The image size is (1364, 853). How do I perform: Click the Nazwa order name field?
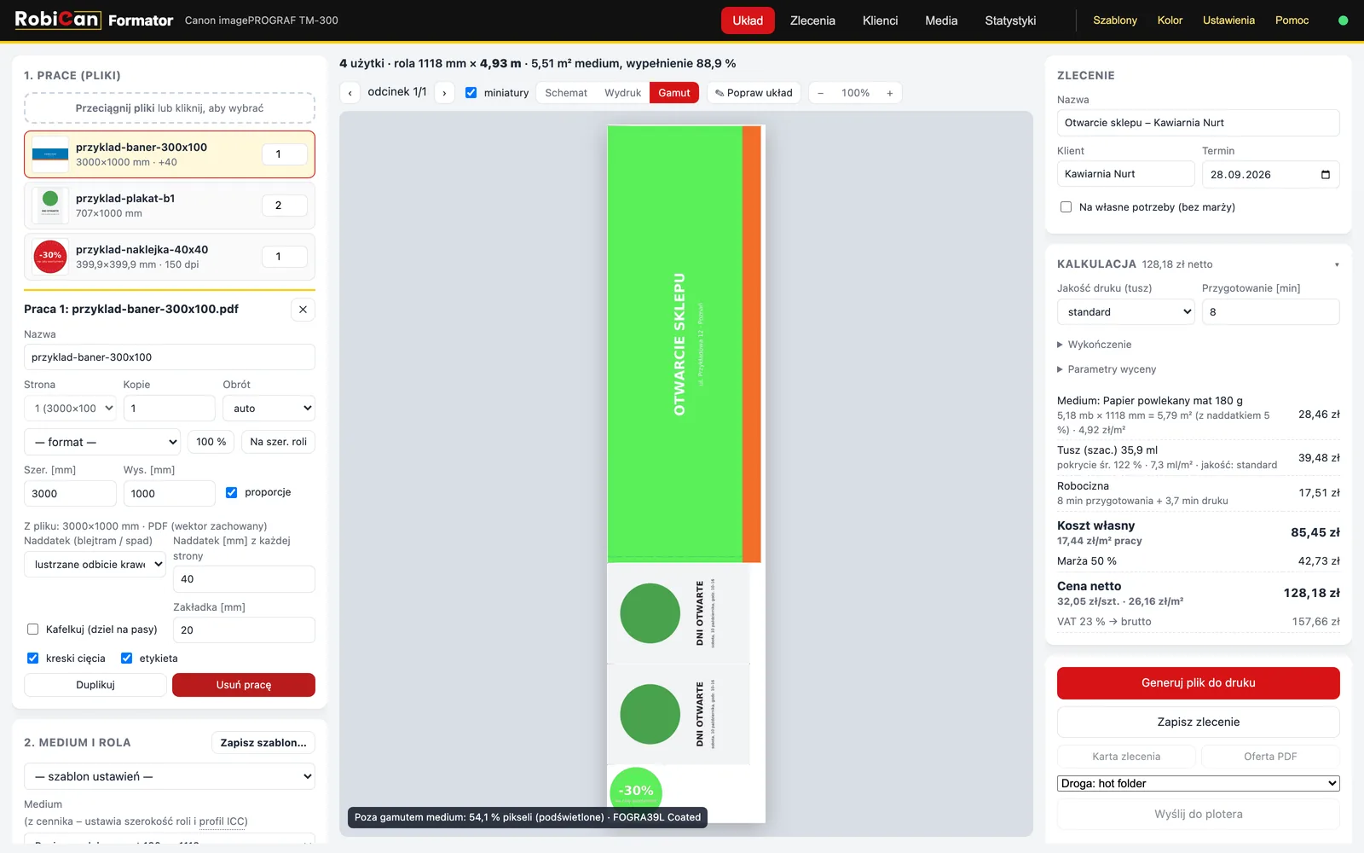[1199, 123]
